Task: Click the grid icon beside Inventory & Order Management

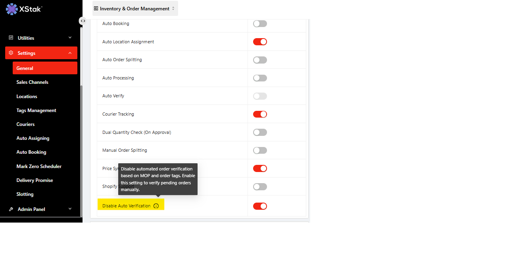Action: 96,8
